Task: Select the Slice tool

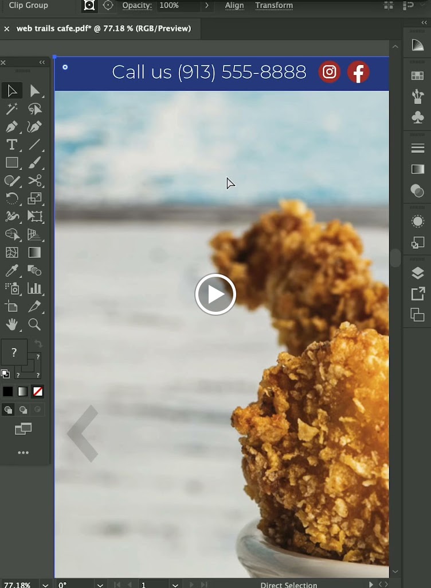Action: 35,307
